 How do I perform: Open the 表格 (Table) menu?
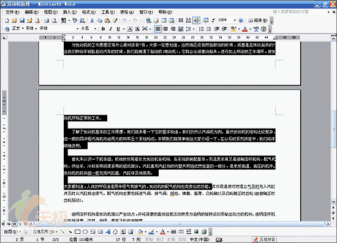[x=127, y=12]
